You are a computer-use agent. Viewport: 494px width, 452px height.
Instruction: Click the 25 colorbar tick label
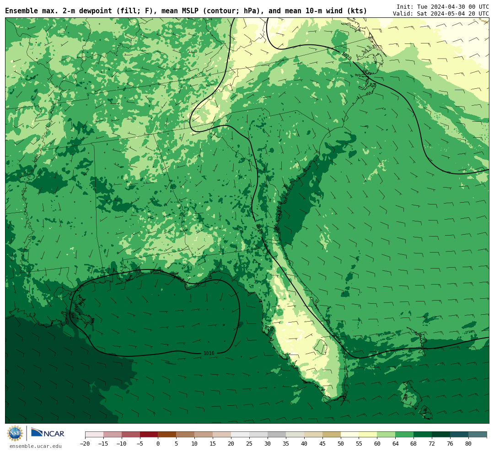(250, 443)
